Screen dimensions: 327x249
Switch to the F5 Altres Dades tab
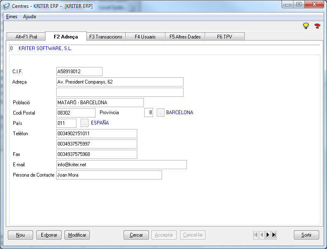pos(185,36)
